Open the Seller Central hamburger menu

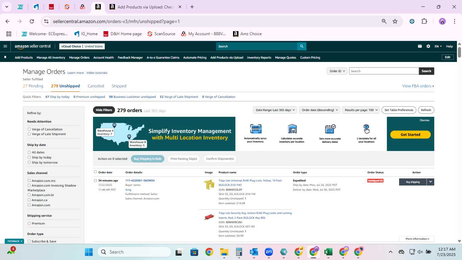pyautogui.click(x=5, y=46)
